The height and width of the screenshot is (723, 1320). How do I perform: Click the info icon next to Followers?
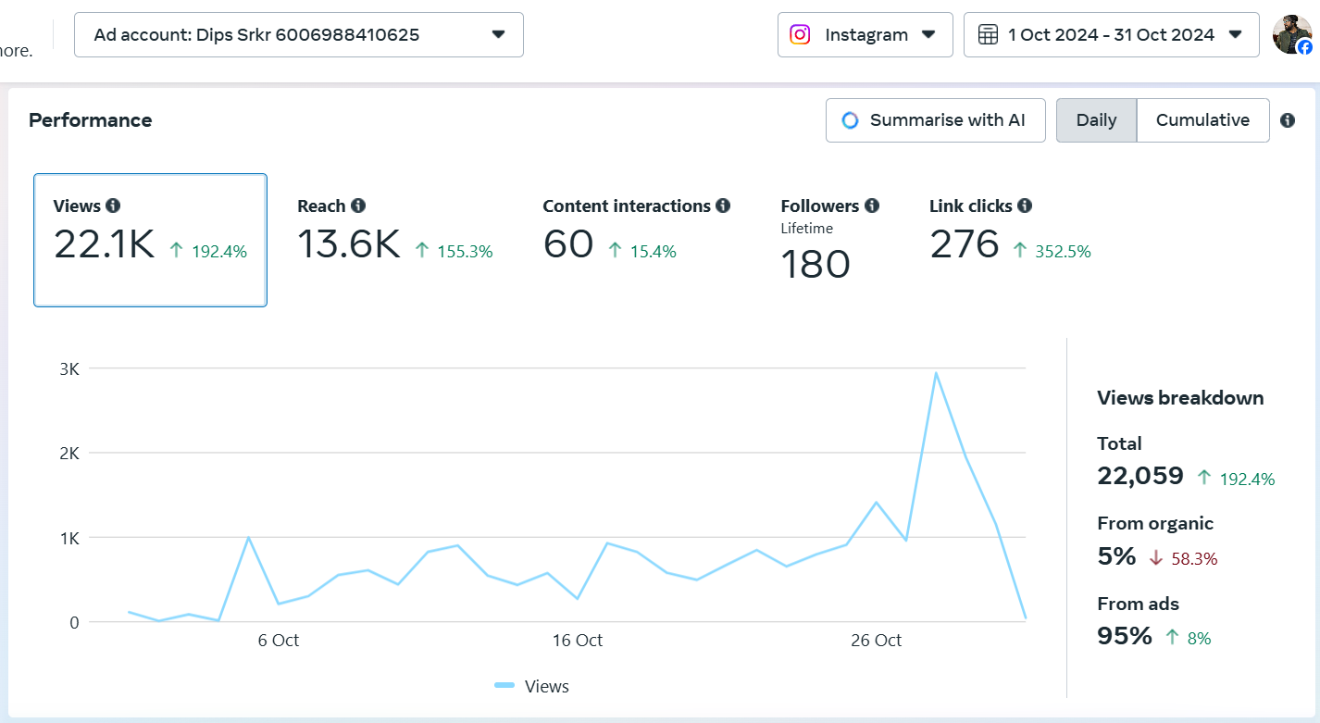(872, 206)
